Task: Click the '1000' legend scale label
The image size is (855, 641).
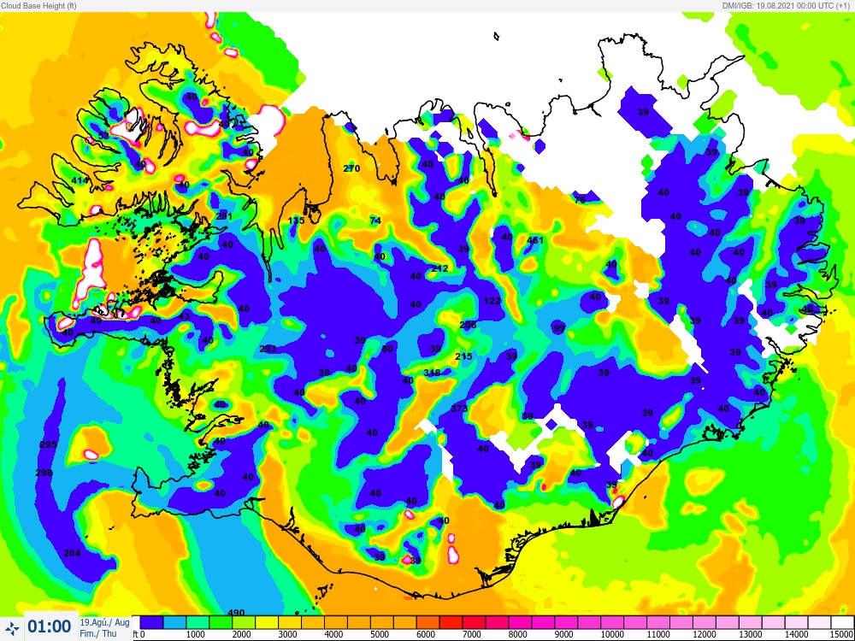Action: (x=196, y=635)
